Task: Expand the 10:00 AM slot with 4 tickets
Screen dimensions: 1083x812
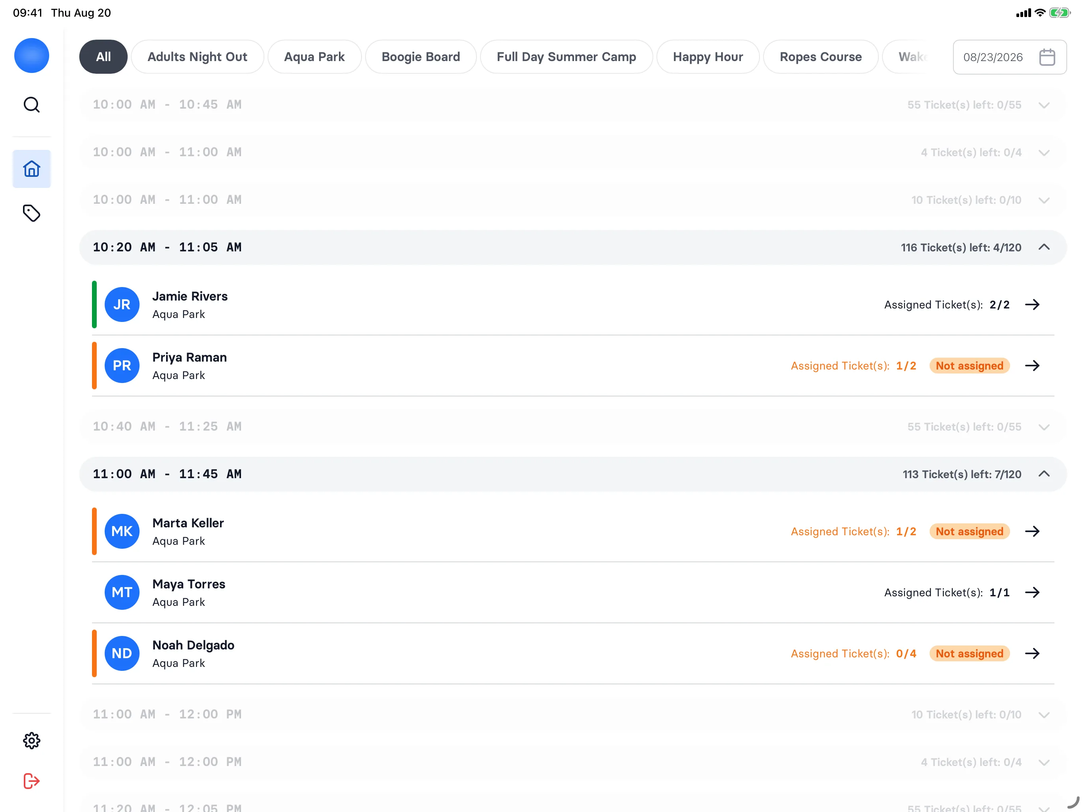Action: coord(573,152)
